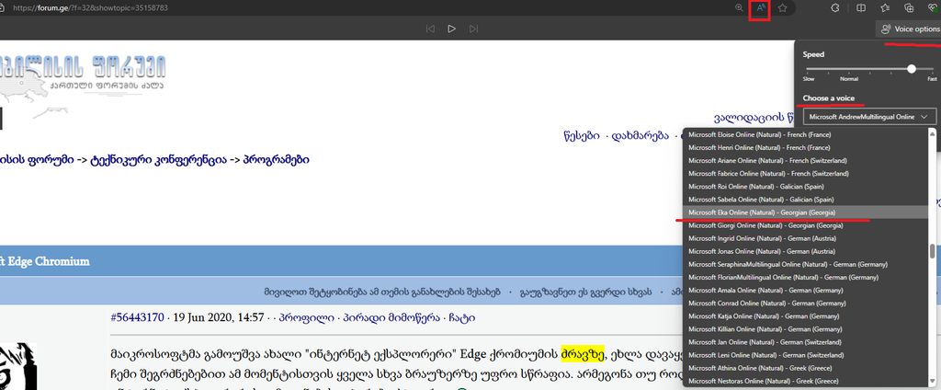Image resolution: width=941 pixels, height=390 pixels.
Task: Pick Microsoft Killian Online German voice
Action: pyautogui.click(x=807, y=329)
